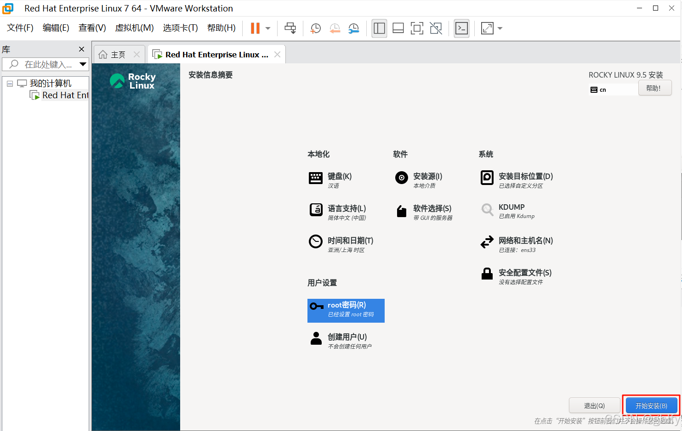
Task: Open 键盘(K) keyboard settings
Action: [x=331, y=180]
